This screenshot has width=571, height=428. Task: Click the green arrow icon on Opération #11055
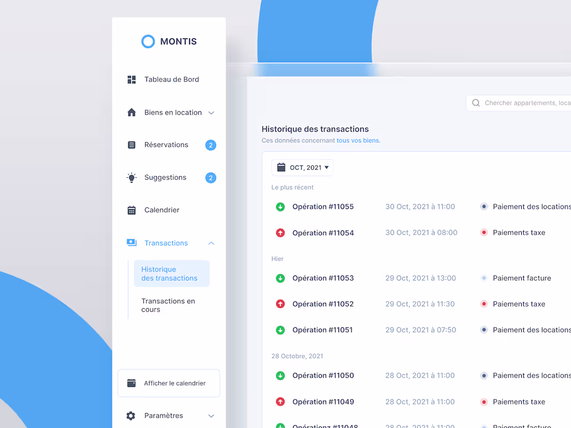click(x=280, y=206)
